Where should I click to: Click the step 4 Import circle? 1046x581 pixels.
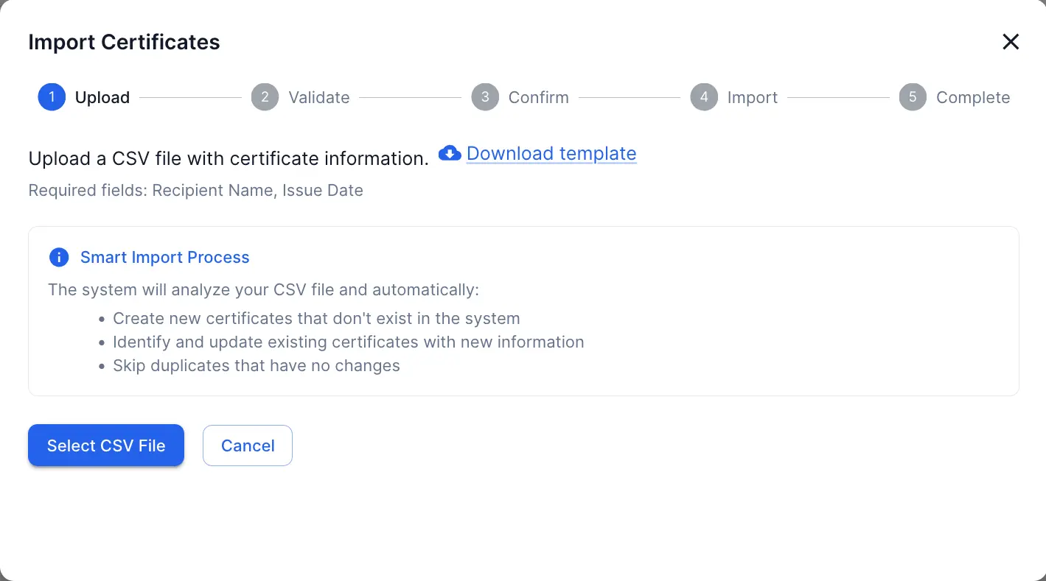coord(704,97)
